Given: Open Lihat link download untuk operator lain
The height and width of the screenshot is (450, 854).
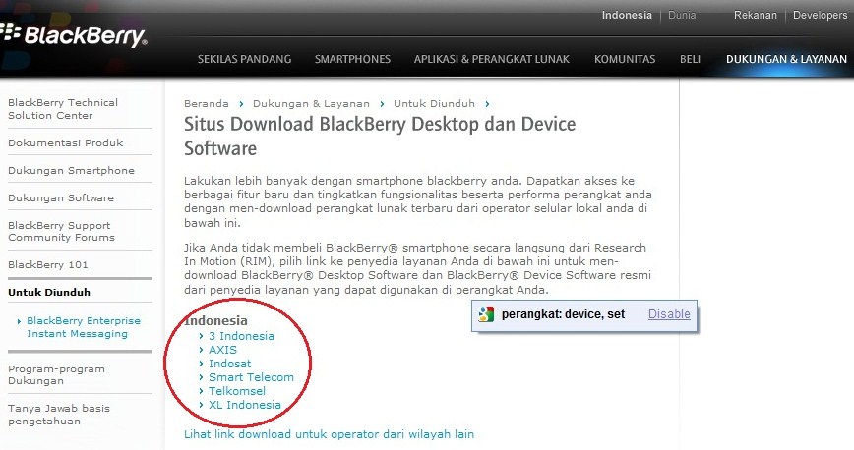Looking at the screenshot, I should (329, 434).
